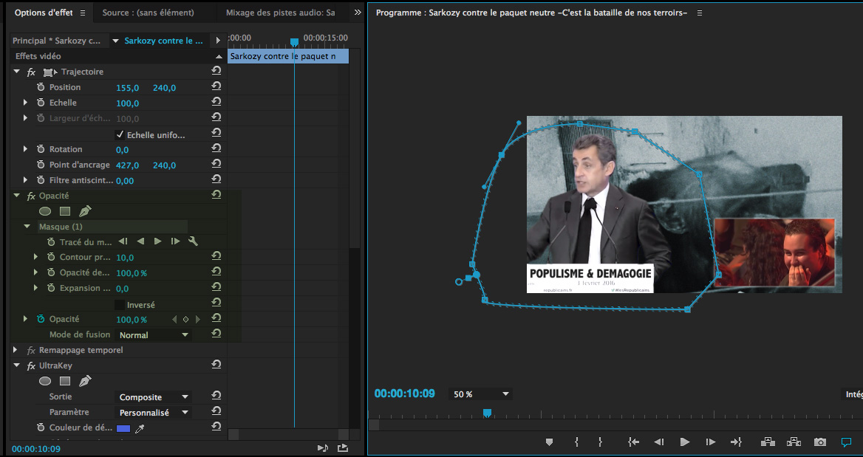The image size is (863, 457).
Task: Reset the Position parameter
Action: coord(216,87)
